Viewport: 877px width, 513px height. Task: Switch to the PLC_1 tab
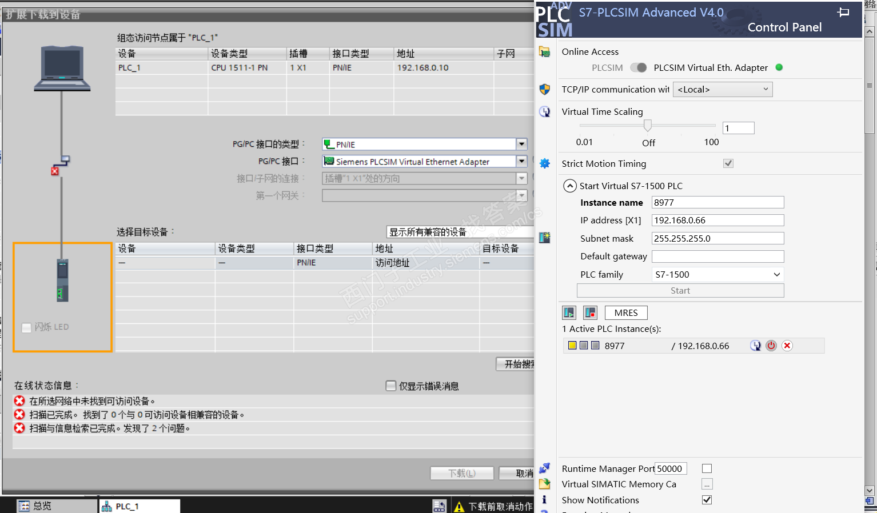(140, 506)
